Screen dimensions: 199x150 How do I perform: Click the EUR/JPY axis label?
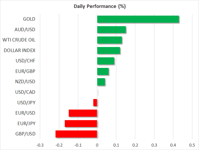[26, 124]
